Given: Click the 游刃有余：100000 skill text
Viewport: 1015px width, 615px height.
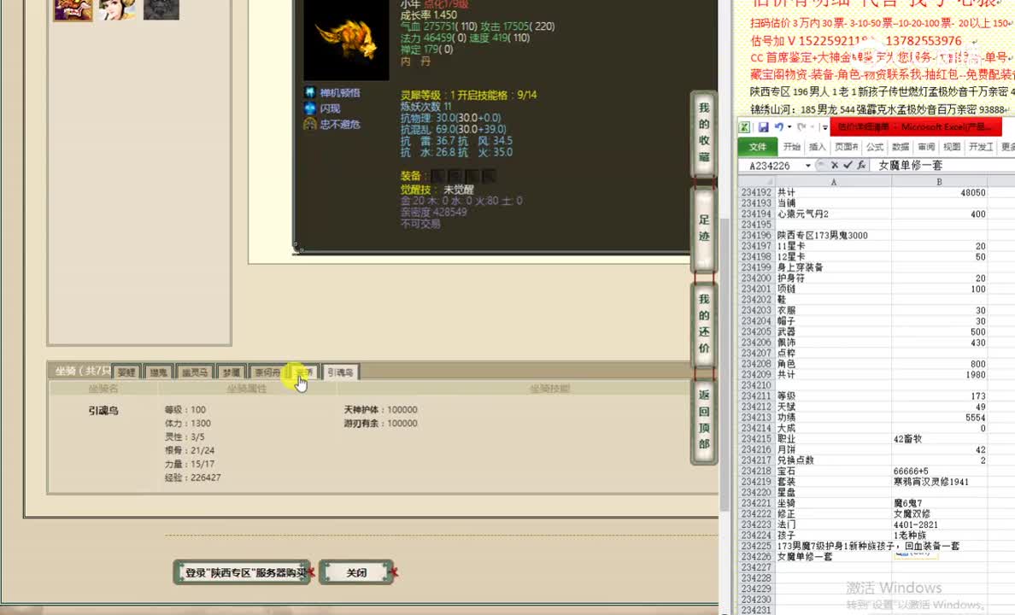Looking at the screenshot, I should 381,424.
